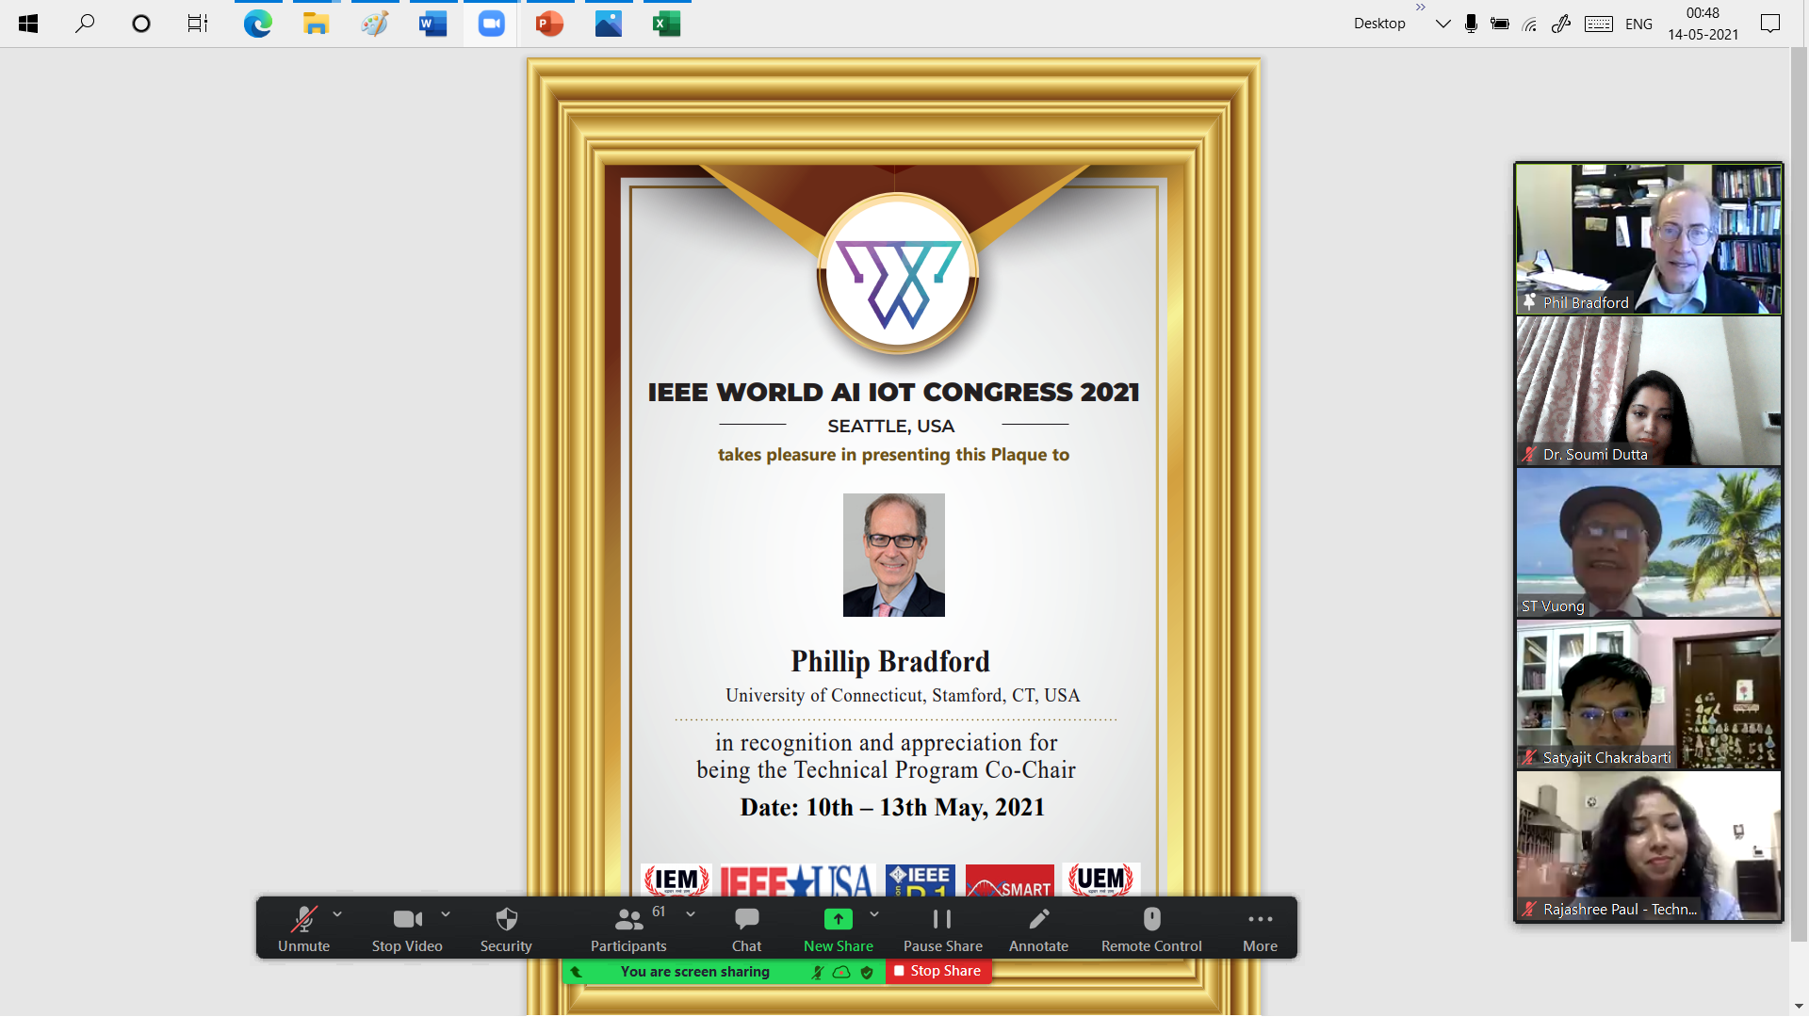The width and height of the screenshot is (1809, 1017).
Task: Click the green New Share button
Action: (838, 929)
